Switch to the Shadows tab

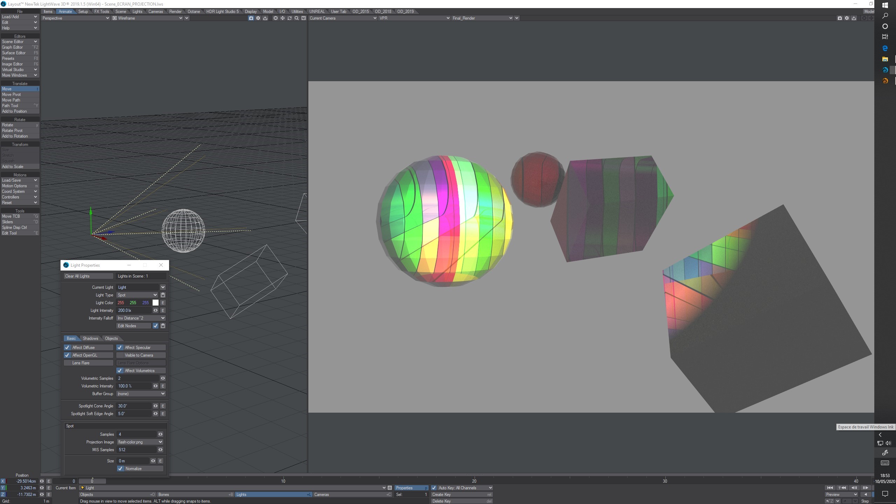(90, 338)
